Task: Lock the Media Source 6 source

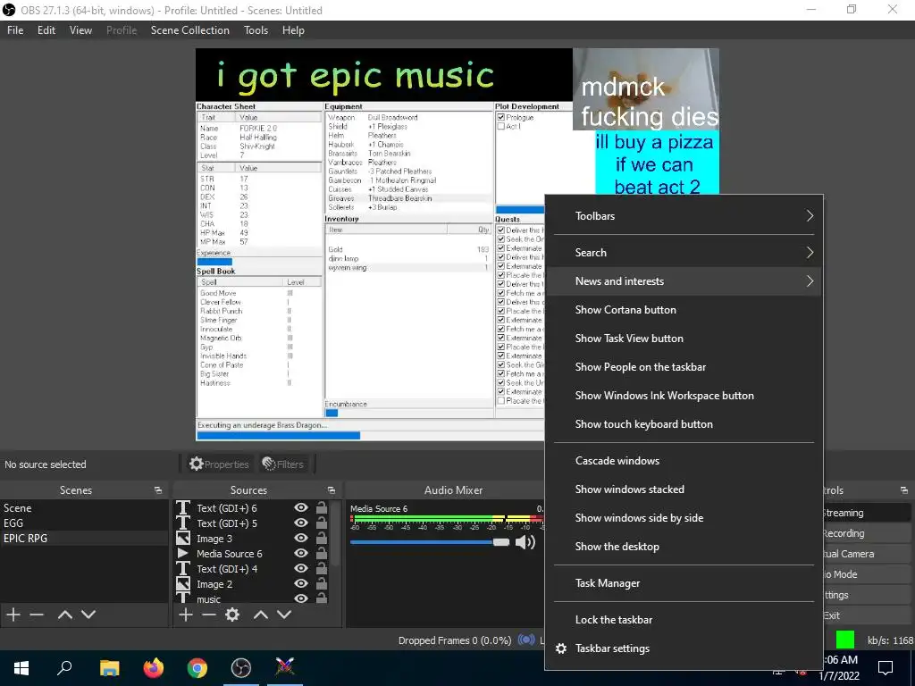Action: click(322, 554)
